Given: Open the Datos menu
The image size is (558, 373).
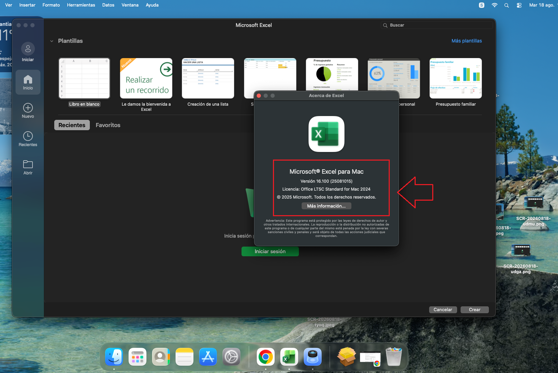Looking at the screenshot, I should pos(108,5).
